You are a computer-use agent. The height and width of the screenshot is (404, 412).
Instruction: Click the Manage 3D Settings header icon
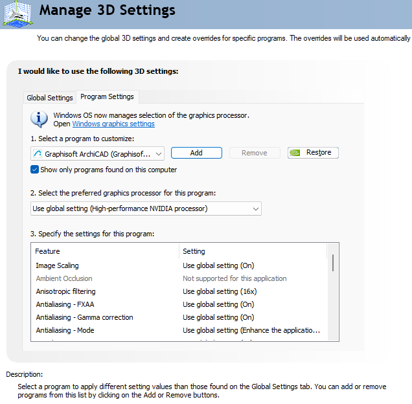(x=18, y=14)
